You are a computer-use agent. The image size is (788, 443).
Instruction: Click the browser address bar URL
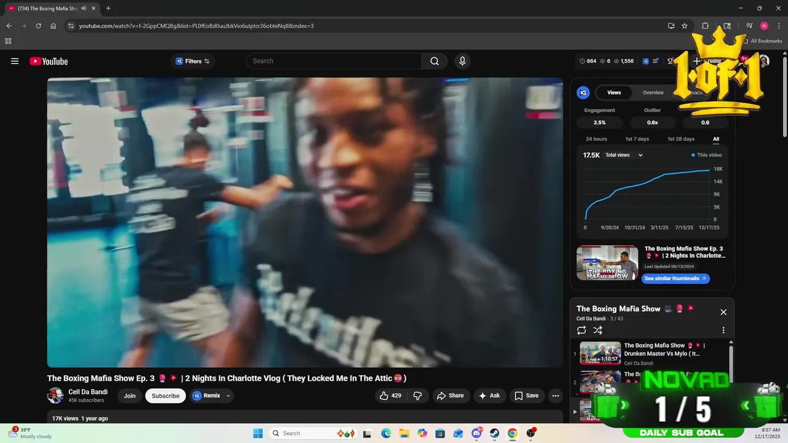pyautogui.click(x=196, y=26)
